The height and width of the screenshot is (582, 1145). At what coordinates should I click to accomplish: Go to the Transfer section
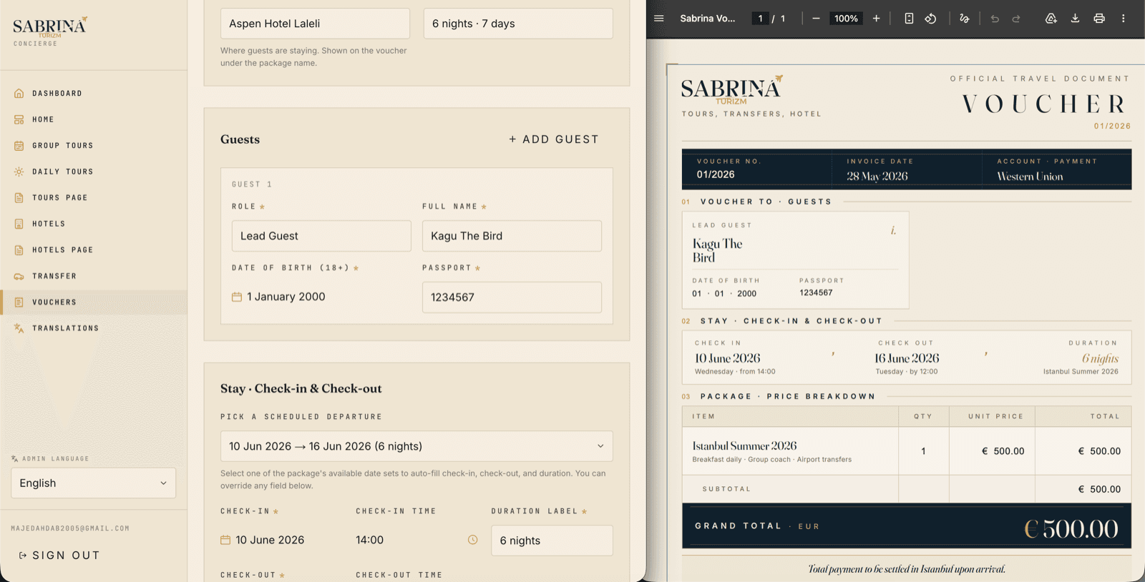94,276
